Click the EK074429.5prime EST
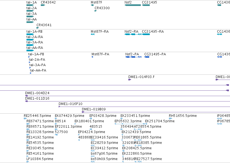Image resolution: width=230 pixels, height=163 pixels. click(56, 118)
